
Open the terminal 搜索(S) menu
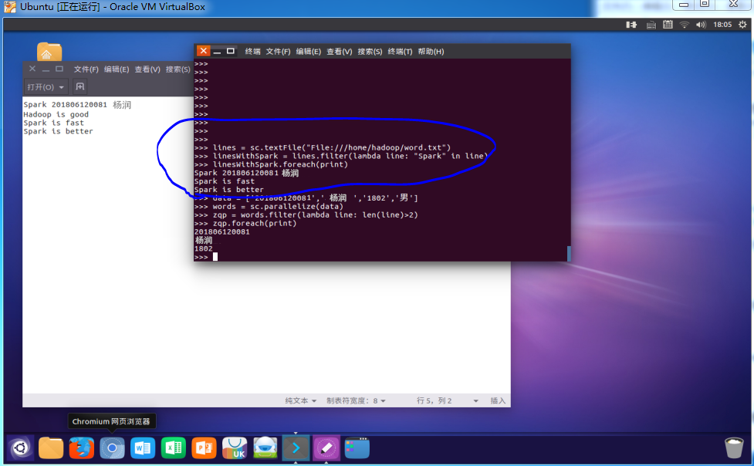click(370, 52)
